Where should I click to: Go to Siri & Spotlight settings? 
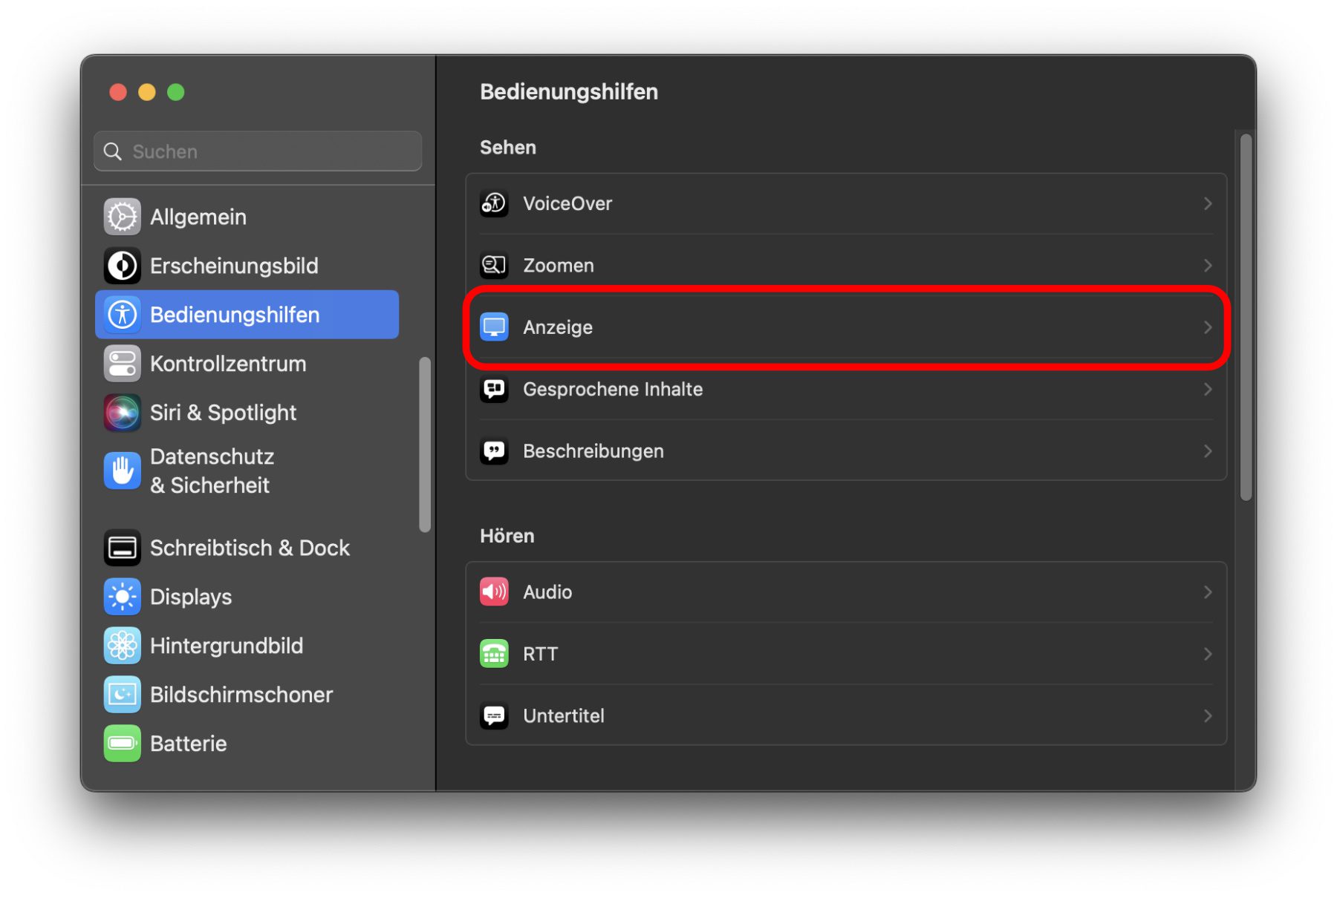coord(223,413)
